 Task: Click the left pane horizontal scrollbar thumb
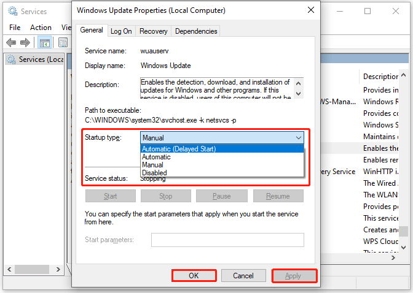click(32, 269)
